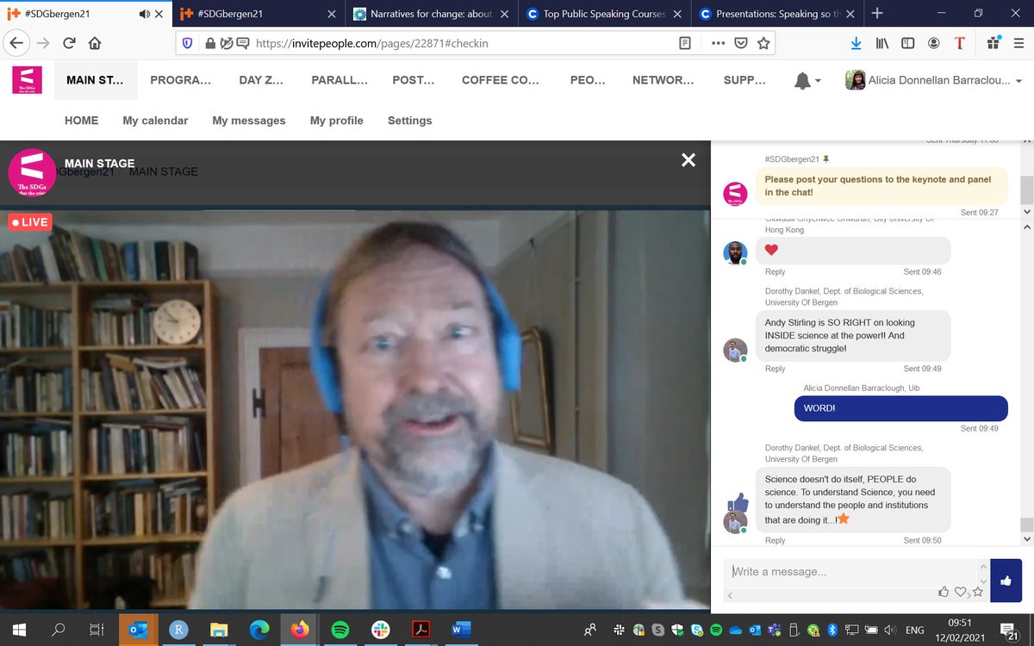Click the heart reaction icon below message box
Viewport: 1034px width, 646px height.
[960, 592]
